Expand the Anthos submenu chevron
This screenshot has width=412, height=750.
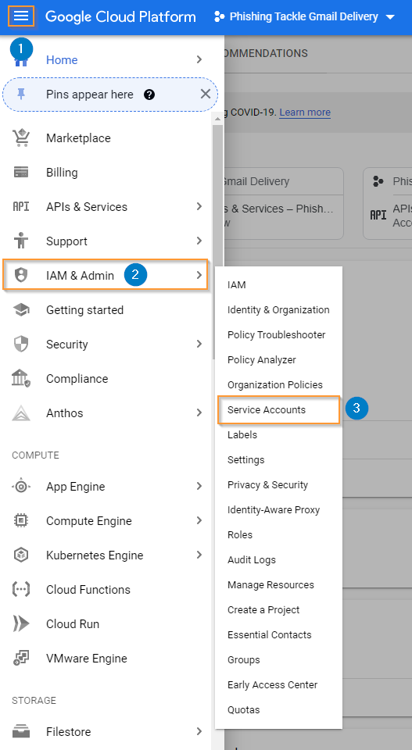point(199,412)
